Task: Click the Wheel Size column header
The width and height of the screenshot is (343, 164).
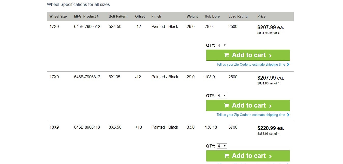Action: 58,16
